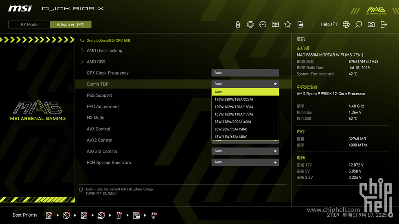Change language with the globe icon
This screenshot has width=399, height=224.
[x=346, y=24]
